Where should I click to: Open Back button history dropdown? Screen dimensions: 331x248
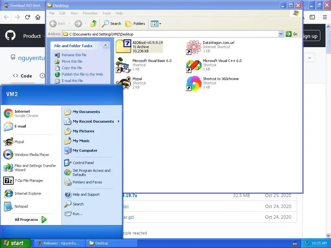point(69,24)
